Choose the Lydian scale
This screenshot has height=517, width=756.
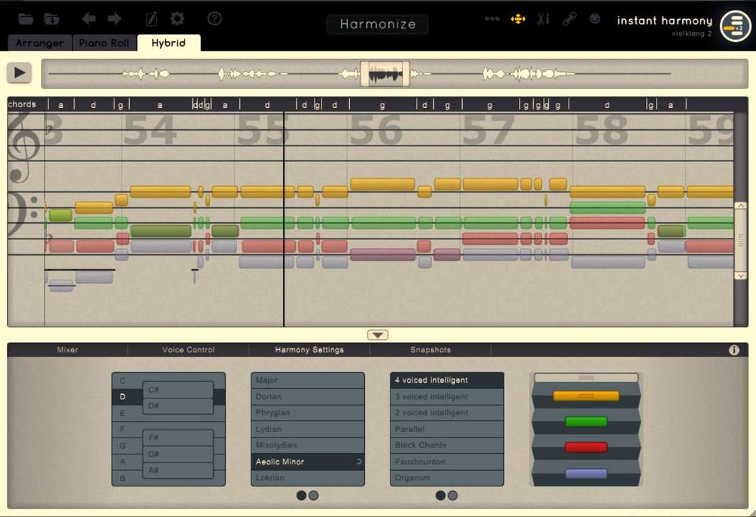(x=307, y=429)
